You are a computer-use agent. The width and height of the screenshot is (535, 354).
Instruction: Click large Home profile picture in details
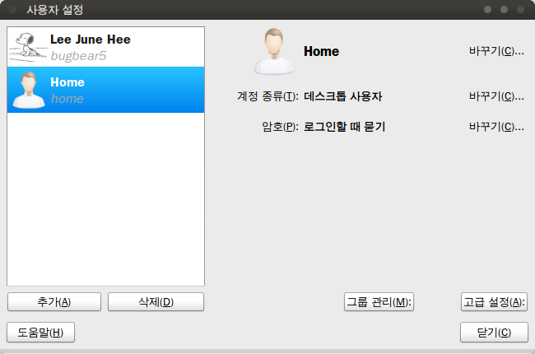(x=273, y=52)
